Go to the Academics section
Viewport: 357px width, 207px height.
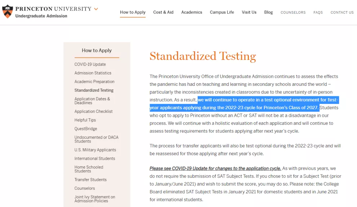[x=191, y=12]
